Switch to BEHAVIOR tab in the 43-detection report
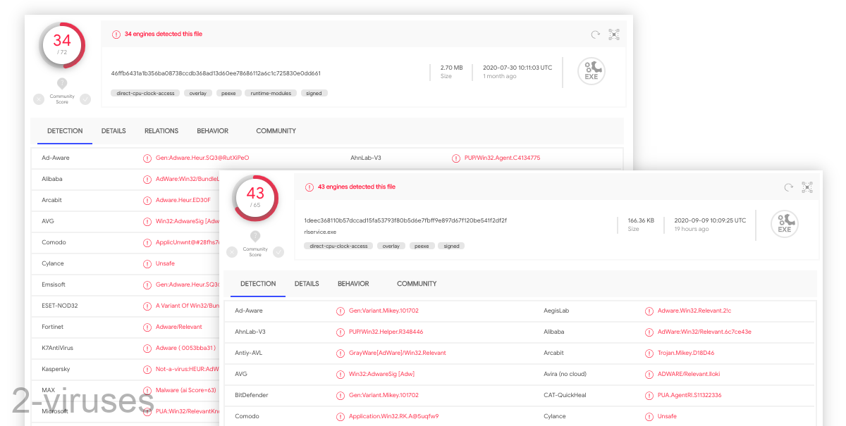The width and height of the screenshot is (846, 426). point(353,284)
